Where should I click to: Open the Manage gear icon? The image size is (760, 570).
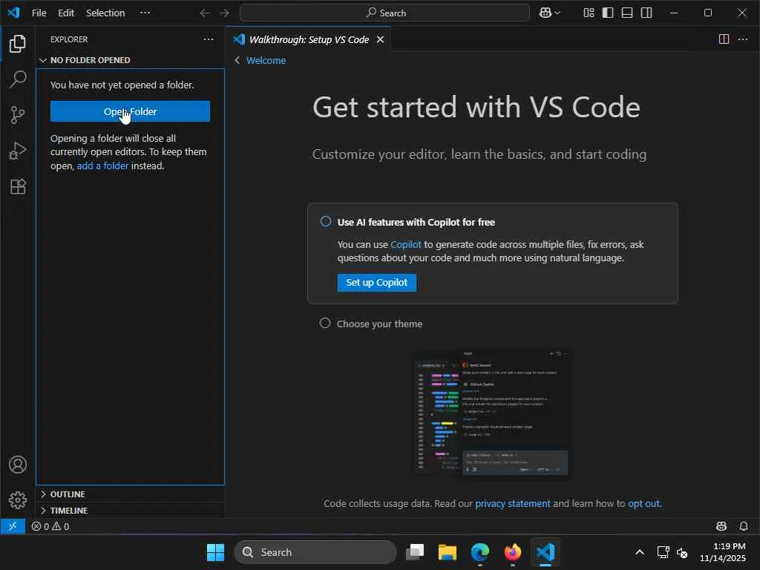click(x=18, y=499)
